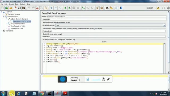Viewport: 170px width, 96px height.
Task: Click the warning triangle error indicator
Action: tap(158, 8)
